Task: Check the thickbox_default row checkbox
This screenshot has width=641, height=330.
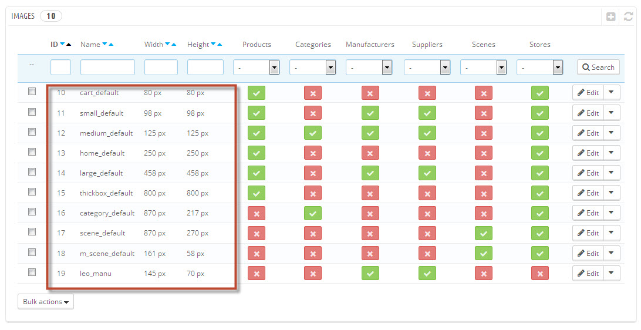Action: tap(32, 192)
